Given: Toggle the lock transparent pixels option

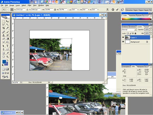Looking at the screenshot, I should point(127,33).
